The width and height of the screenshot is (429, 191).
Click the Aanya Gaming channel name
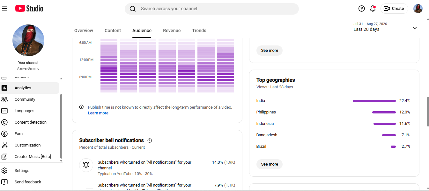28,68
